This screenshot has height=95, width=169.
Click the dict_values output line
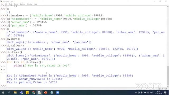click(x=72, y=49)
